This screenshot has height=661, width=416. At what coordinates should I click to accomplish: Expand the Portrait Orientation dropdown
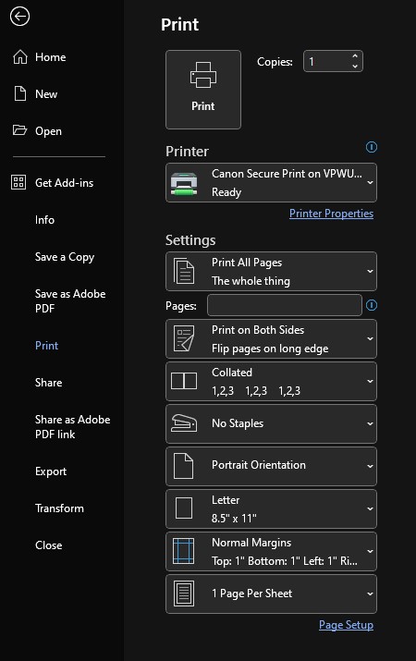[272, 466]
